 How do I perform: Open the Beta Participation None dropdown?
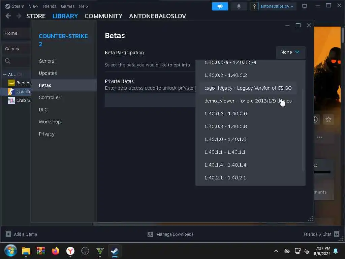click(x=290, y=52)
